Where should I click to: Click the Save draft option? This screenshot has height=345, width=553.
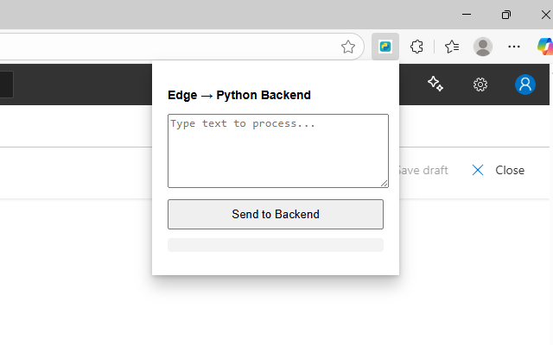[423, 170]
